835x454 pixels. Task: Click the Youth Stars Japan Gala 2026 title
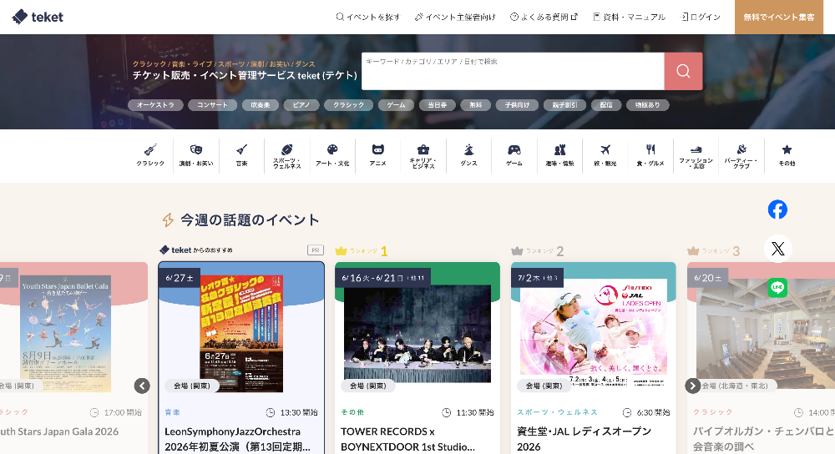(x=59, y=431)
